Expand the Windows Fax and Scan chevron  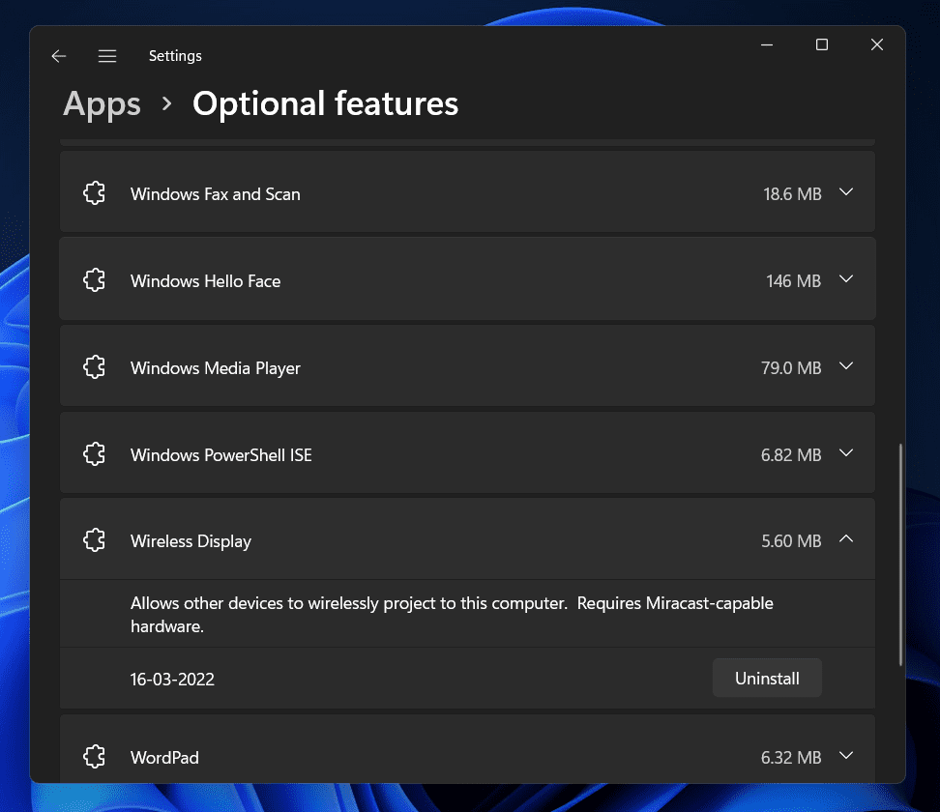click(x=846, y=193)
